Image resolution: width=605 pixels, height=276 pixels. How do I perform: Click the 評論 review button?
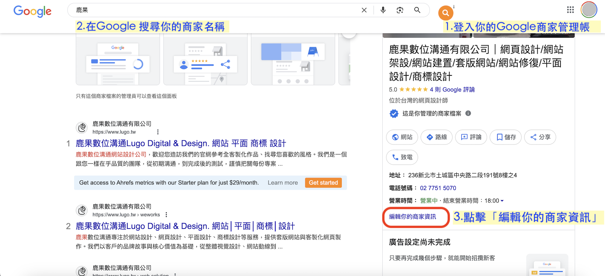click(x=471, y=137)
